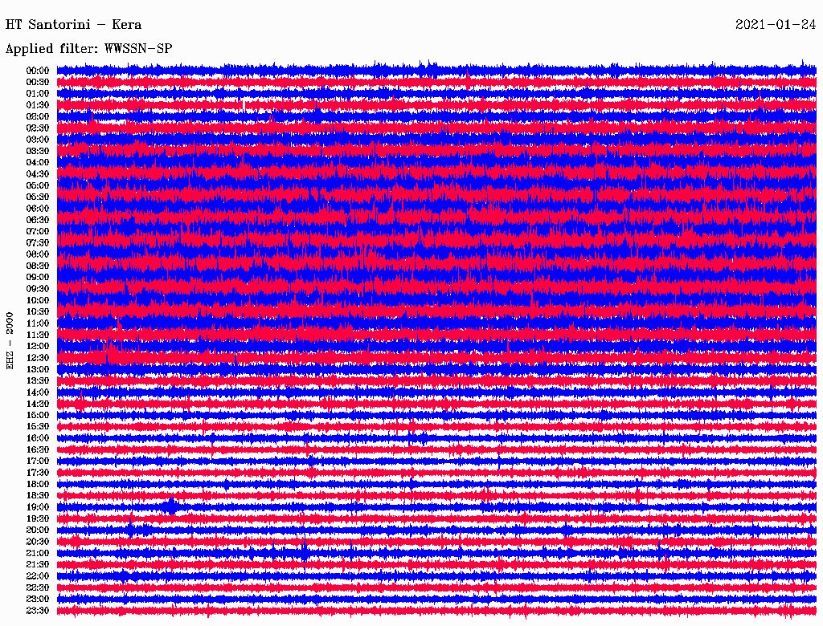Click the 01:30 time label

click(x=38, y=105)
